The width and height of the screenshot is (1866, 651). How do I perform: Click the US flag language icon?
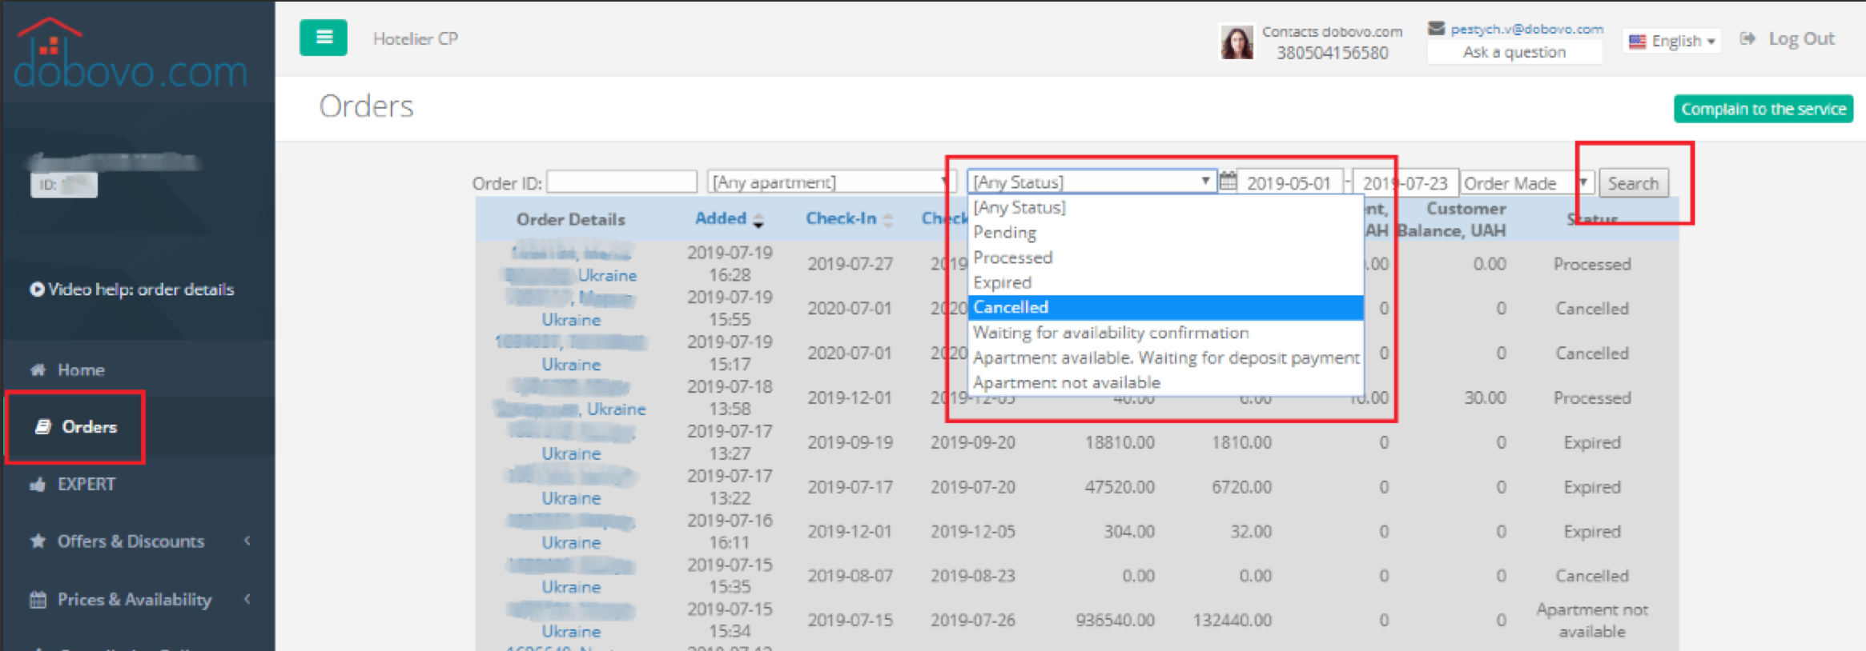1638,41
